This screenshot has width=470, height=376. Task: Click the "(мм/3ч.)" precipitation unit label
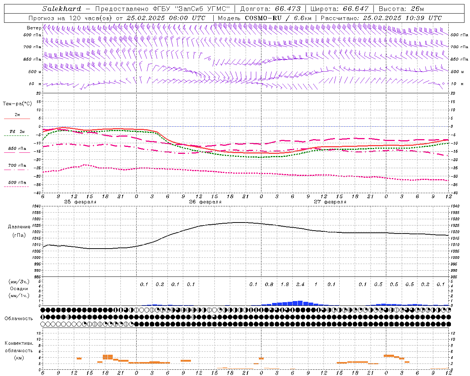tap(19, 282)
